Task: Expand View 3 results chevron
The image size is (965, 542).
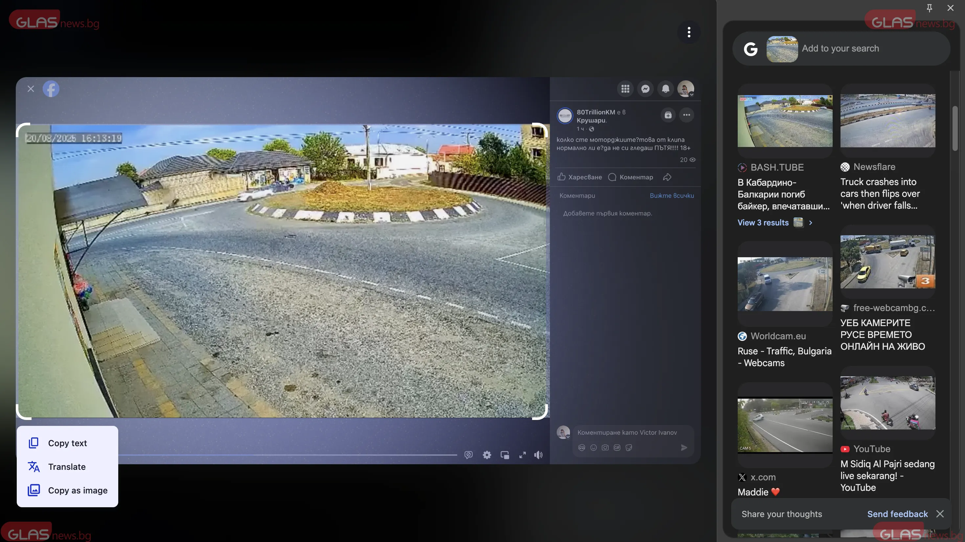Action: click(x=811, y=223)
